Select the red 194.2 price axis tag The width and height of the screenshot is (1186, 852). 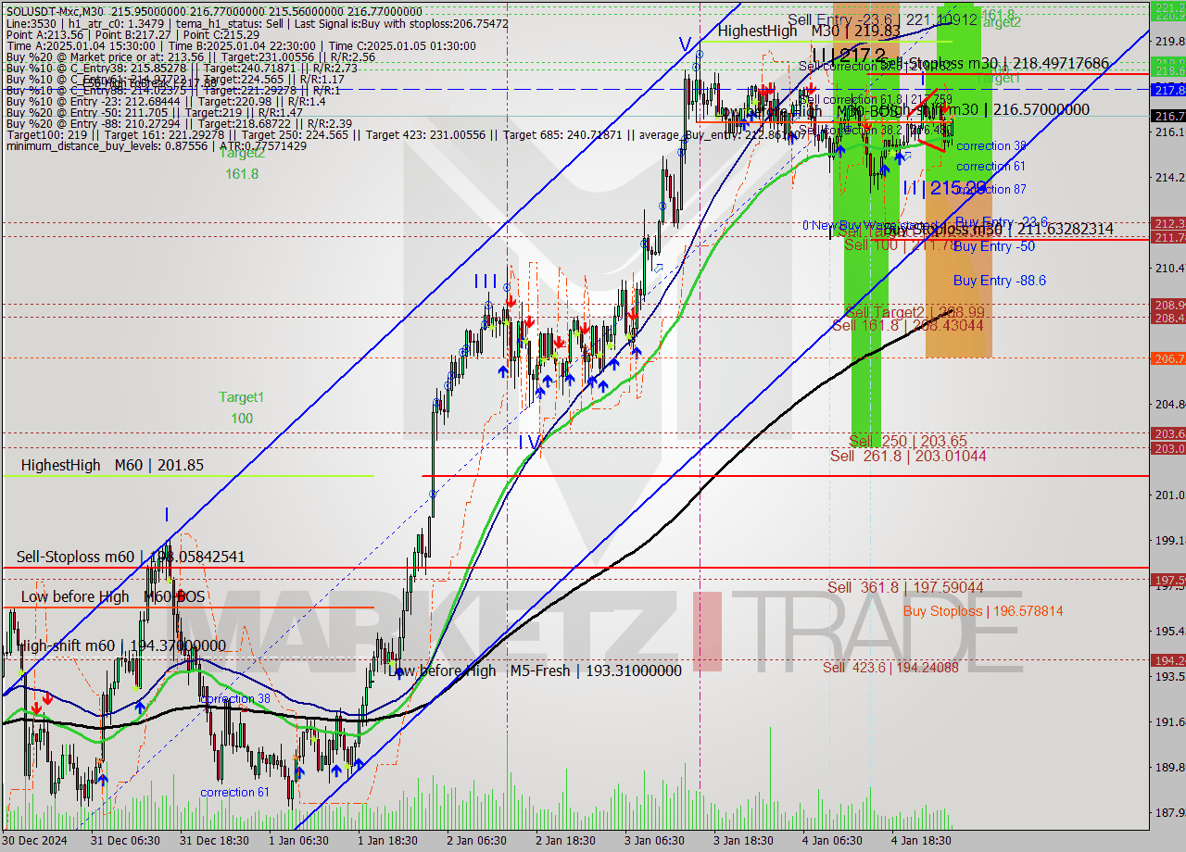[1167, 659]
